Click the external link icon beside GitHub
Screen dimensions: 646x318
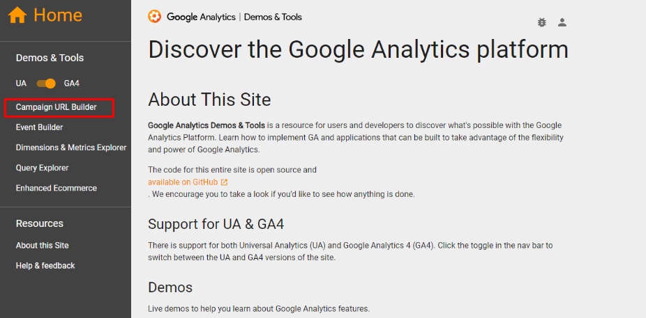pyautogui.click(x=224, y=182)
